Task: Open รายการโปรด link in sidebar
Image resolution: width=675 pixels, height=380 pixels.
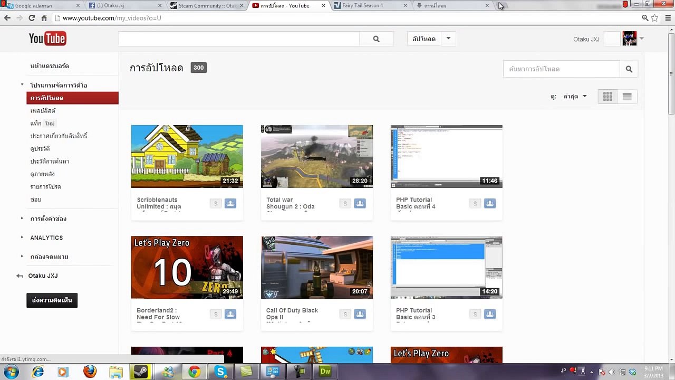Action: pos(45,187)
